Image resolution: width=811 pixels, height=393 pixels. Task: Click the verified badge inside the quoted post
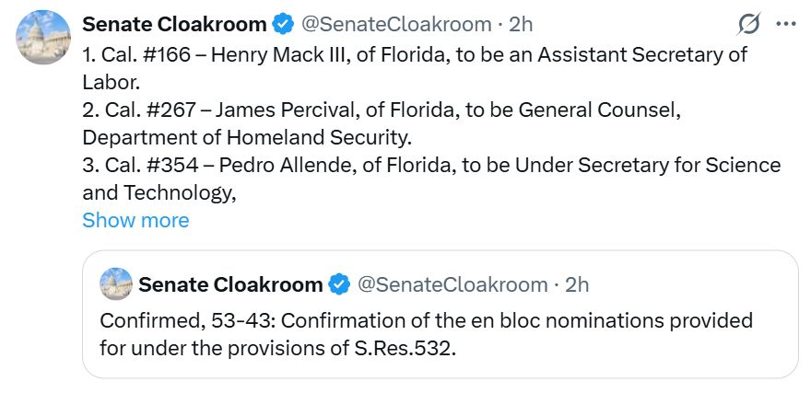tap(339, 284)
